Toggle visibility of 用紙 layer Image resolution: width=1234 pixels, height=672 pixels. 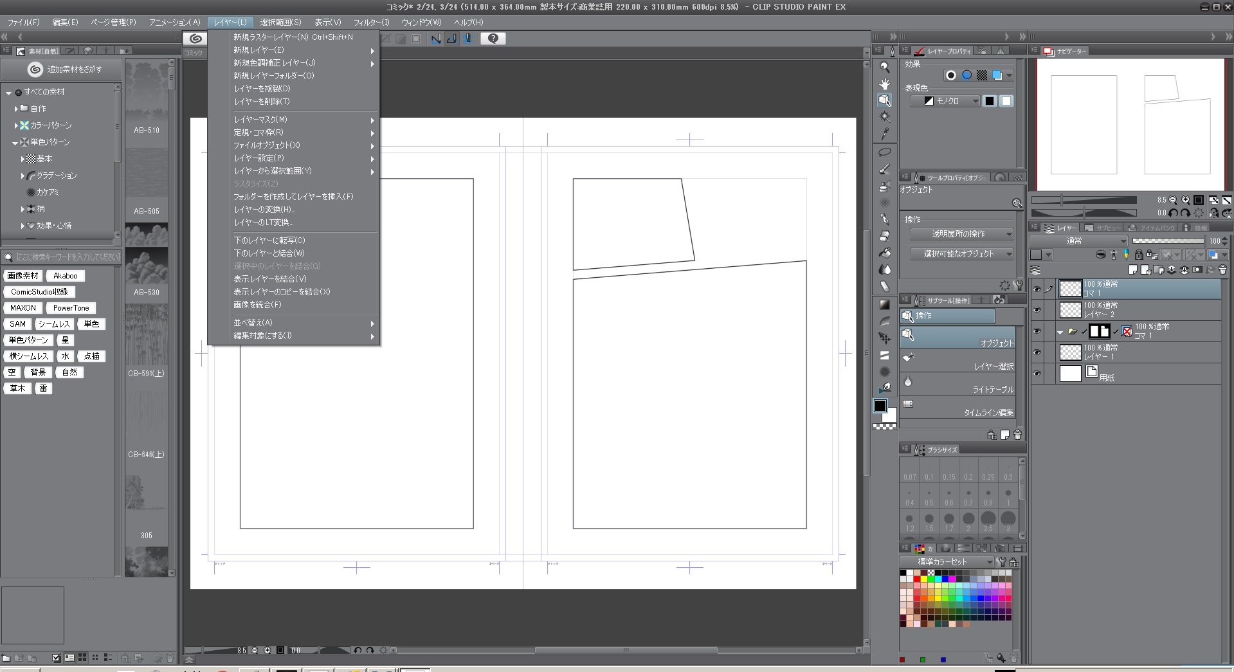coord(1037,374)
